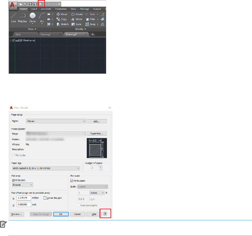Image resolution: width=252 pixels, height=236 pixels.
Task: Select the Arc tool
Action: coord(42,18)
